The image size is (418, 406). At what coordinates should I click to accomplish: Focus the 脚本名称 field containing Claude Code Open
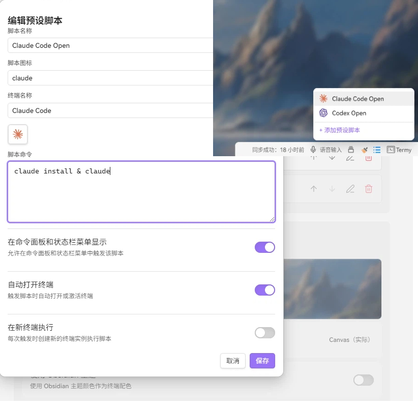(x=110, y=45)
